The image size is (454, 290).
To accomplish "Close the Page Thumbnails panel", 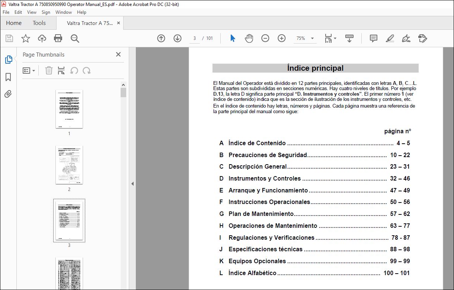I will pos(118,54).
